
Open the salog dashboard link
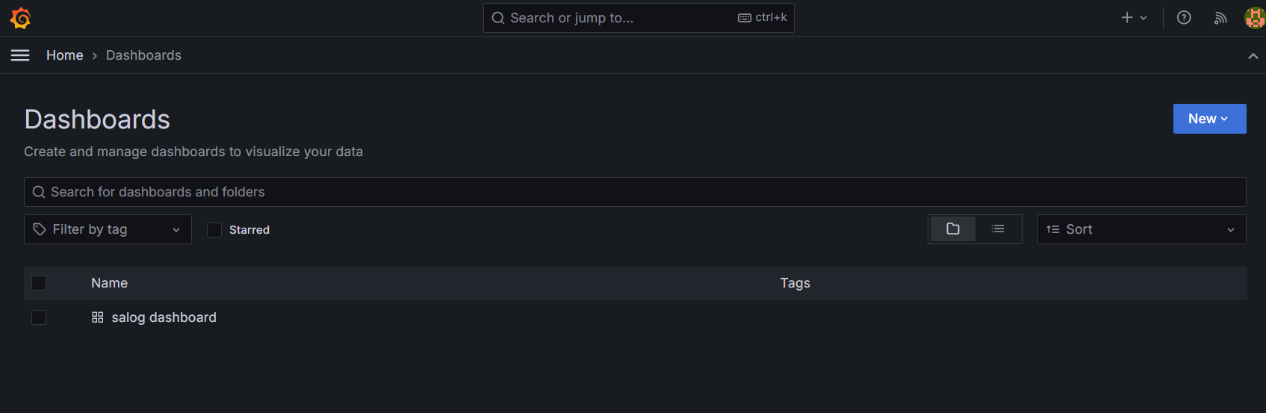(x=164, y=317)
